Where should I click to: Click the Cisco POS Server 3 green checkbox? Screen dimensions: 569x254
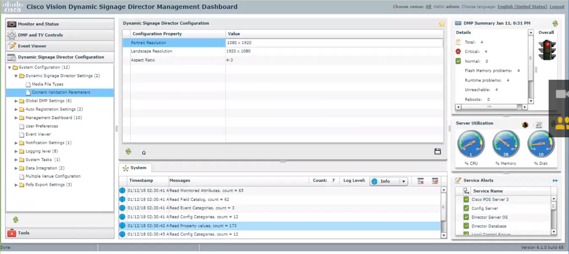click(466, 199)
